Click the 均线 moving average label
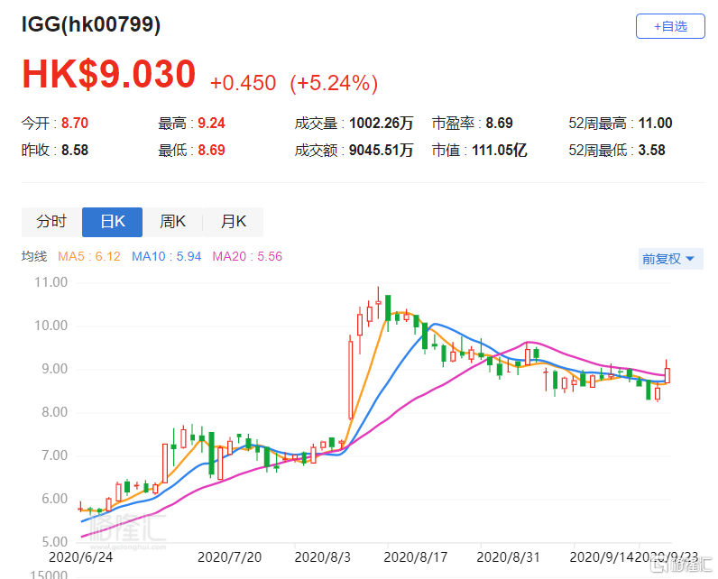Image resolution: width=718 pixels, height=579 pixels. (x=34, y=256)
